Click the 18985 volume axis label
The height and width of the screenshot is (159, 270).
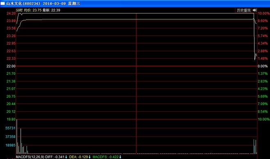10,145
